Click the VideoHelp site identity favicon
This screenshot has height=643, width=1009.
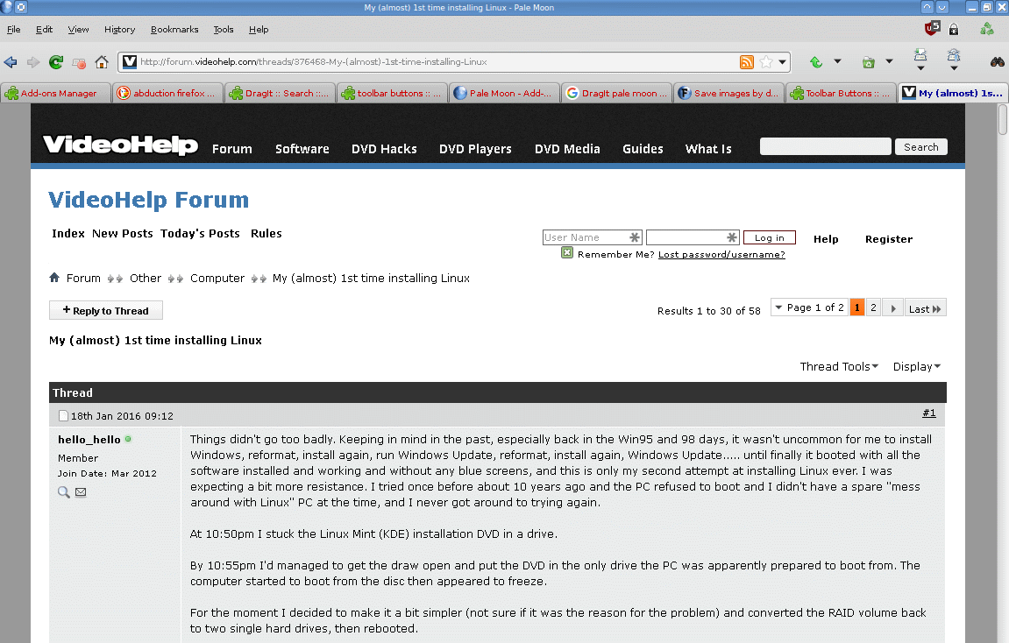(130, 61)
